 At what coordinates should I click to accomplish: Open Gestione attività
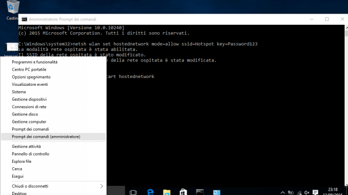[53, 147]
